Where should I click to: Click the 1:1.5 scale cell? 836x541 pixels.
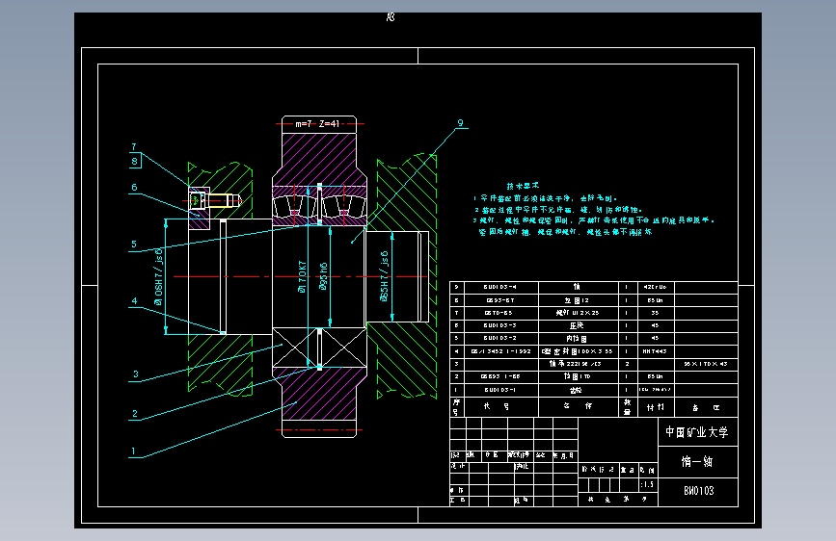click(x=647, y=484)
